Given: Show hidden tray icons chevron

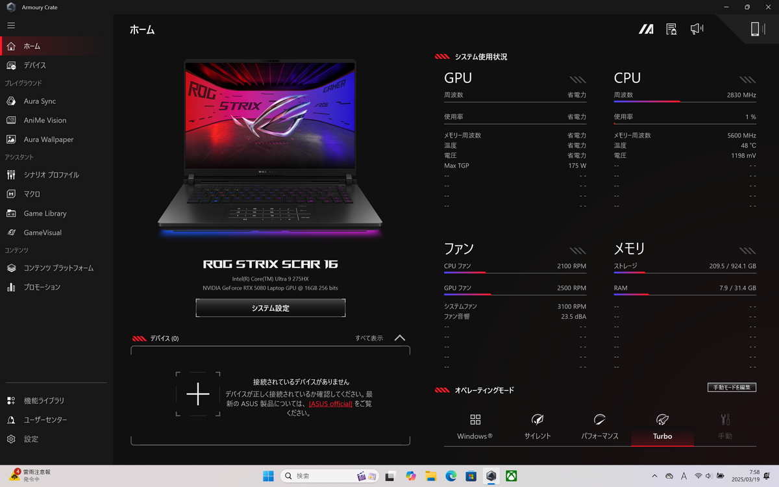Looking at the screenshot, I should tap(654, 476).
